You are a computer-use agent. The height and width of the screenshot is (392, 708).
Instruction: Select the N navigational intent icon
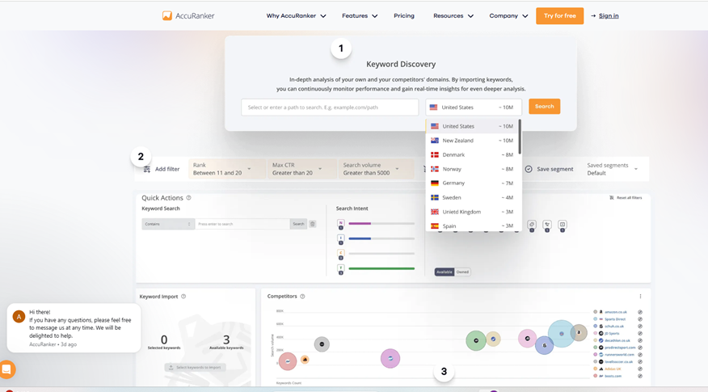[x=341, y=222]
